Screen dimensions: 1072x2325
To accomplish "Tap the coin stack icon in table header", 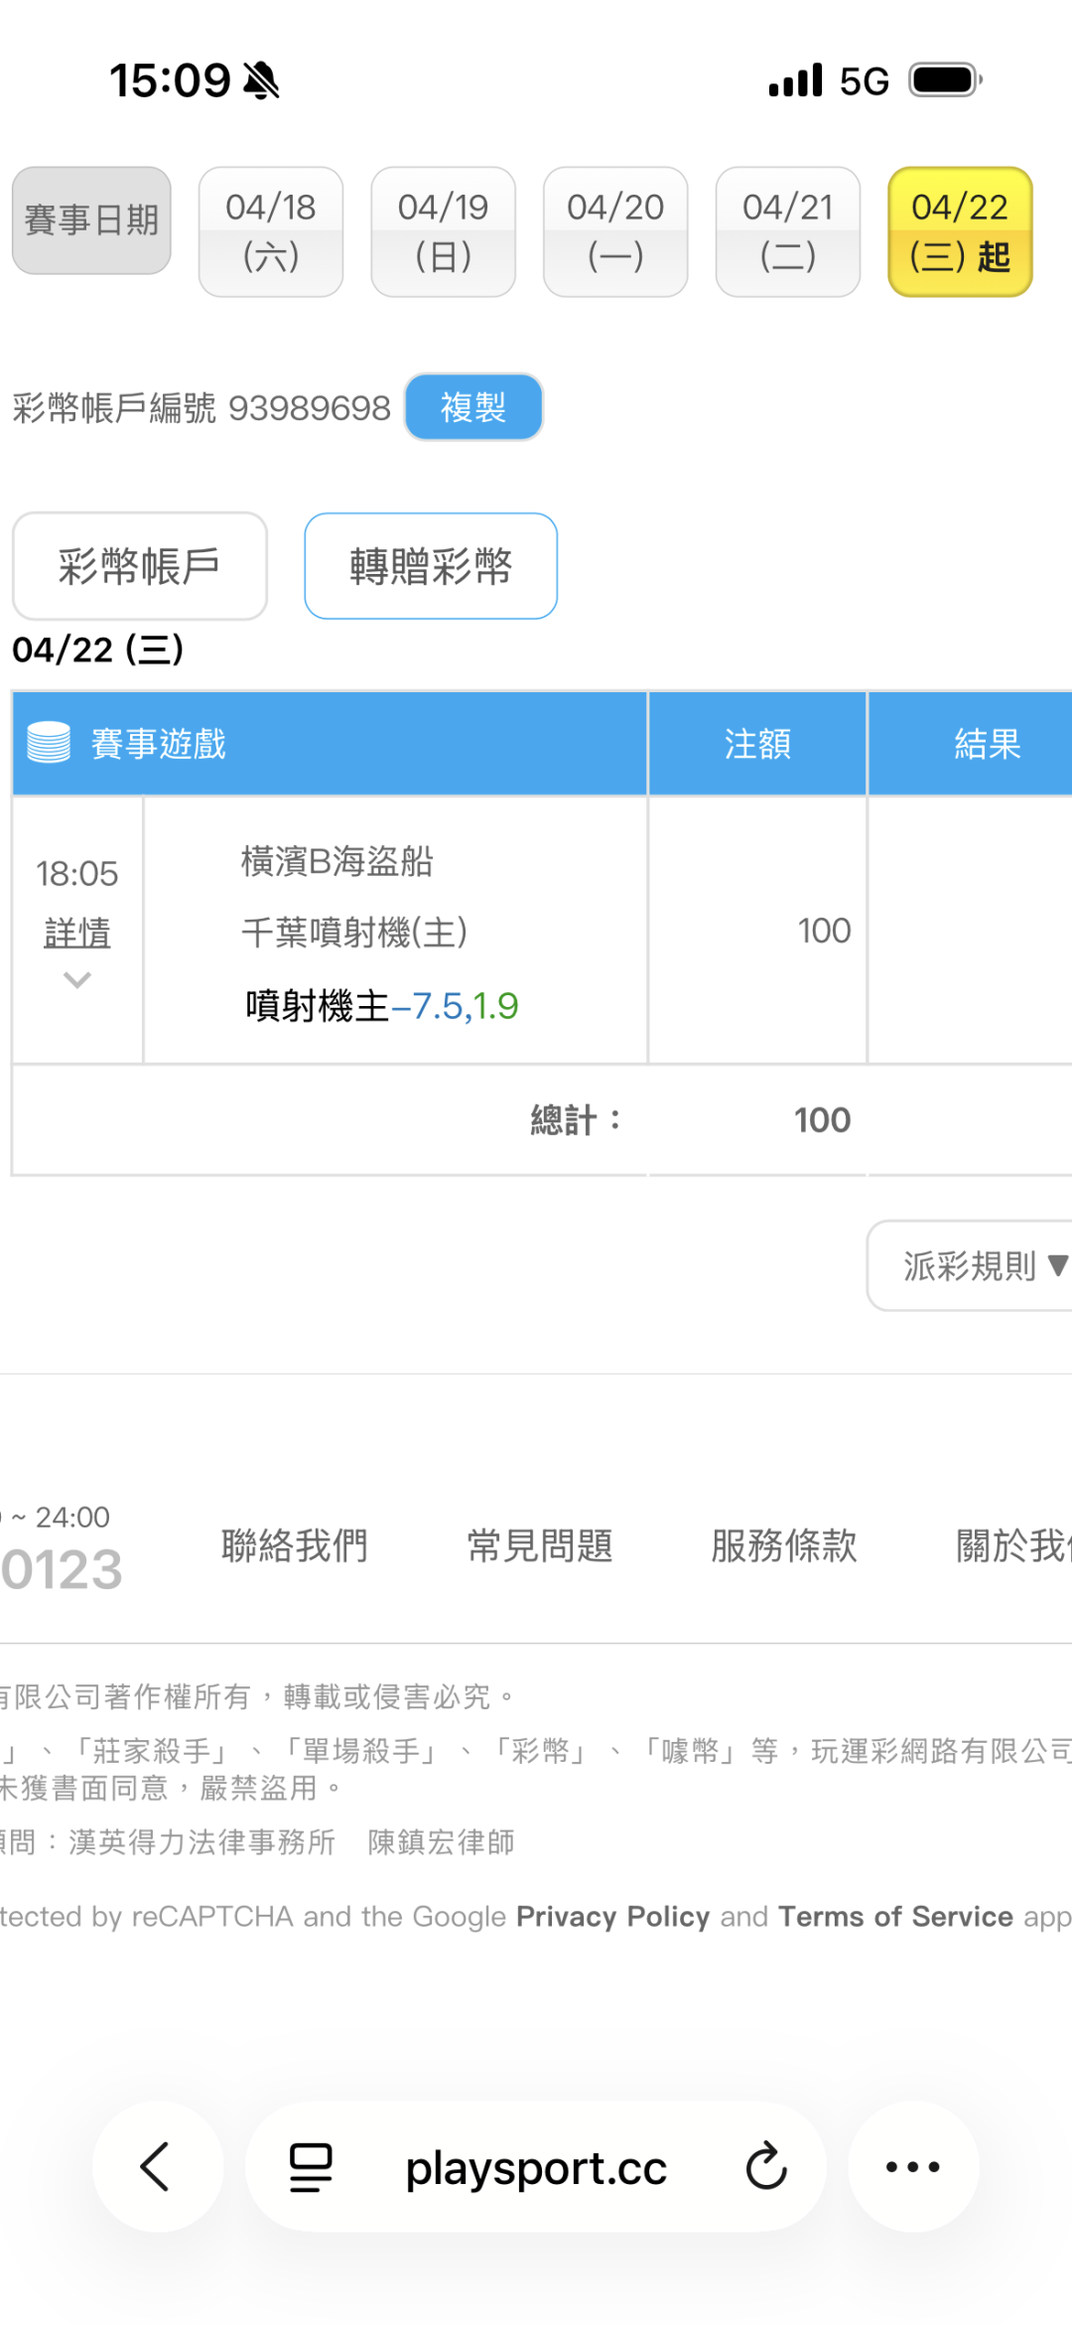I will [x=49, y=743].
